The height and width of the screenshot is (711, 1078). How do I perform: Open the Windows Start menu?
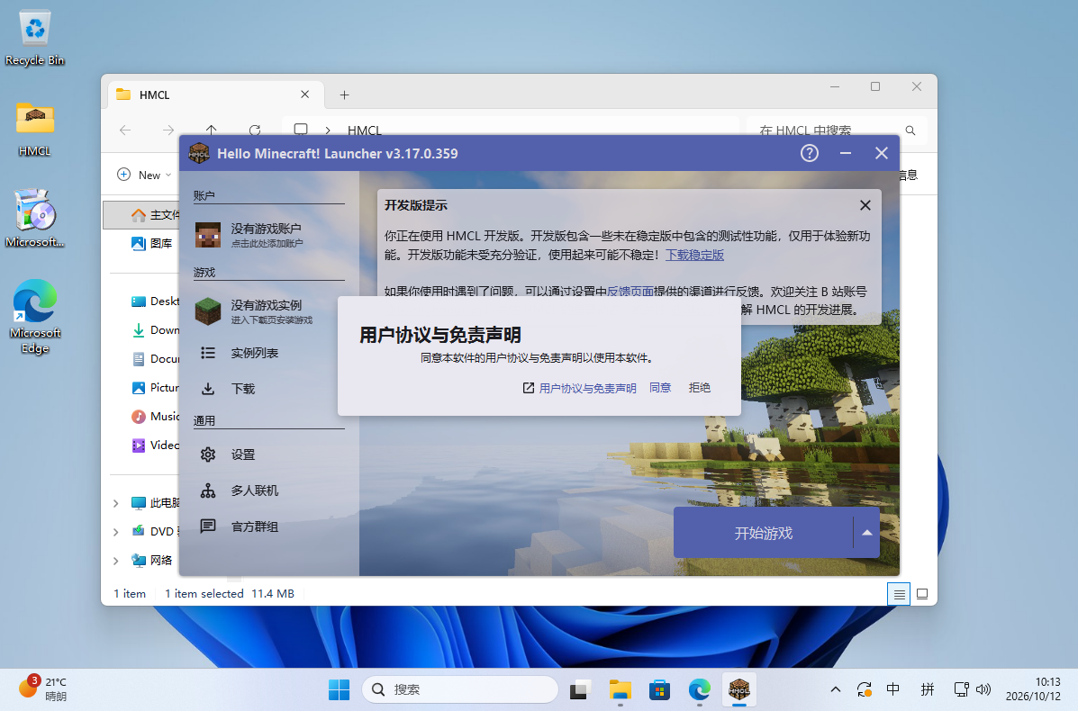click(x=339, y=689)
